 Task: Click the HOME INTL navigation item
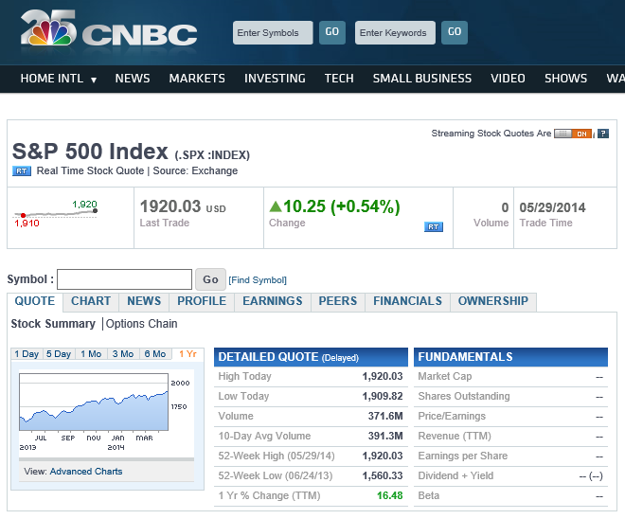52,78
